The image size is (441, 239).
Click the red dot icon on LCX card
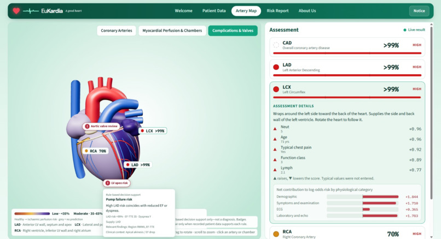(x=276, y=89)
